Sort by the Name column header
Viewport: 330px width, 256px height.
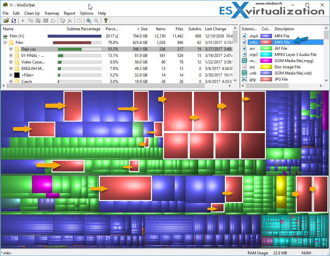pos(24,29)
